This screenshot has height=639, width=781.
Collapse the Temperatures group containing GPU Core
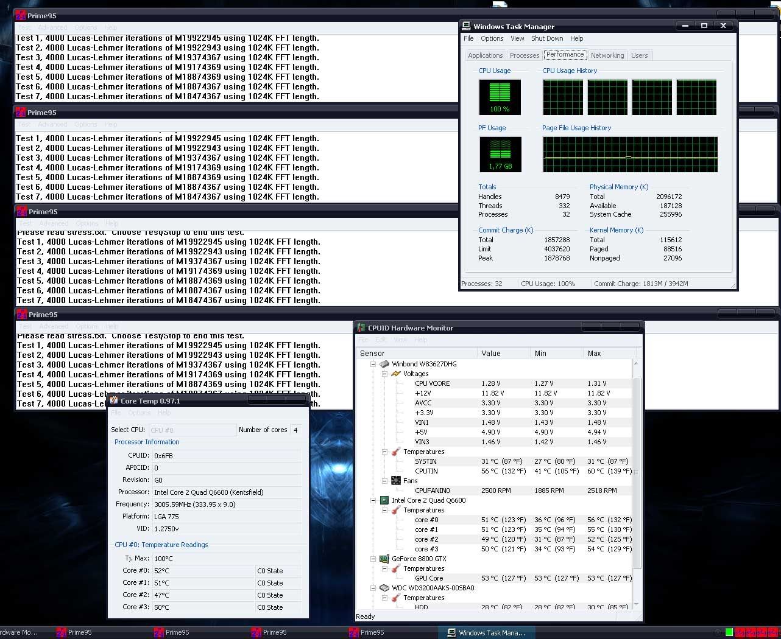[384, 568]
